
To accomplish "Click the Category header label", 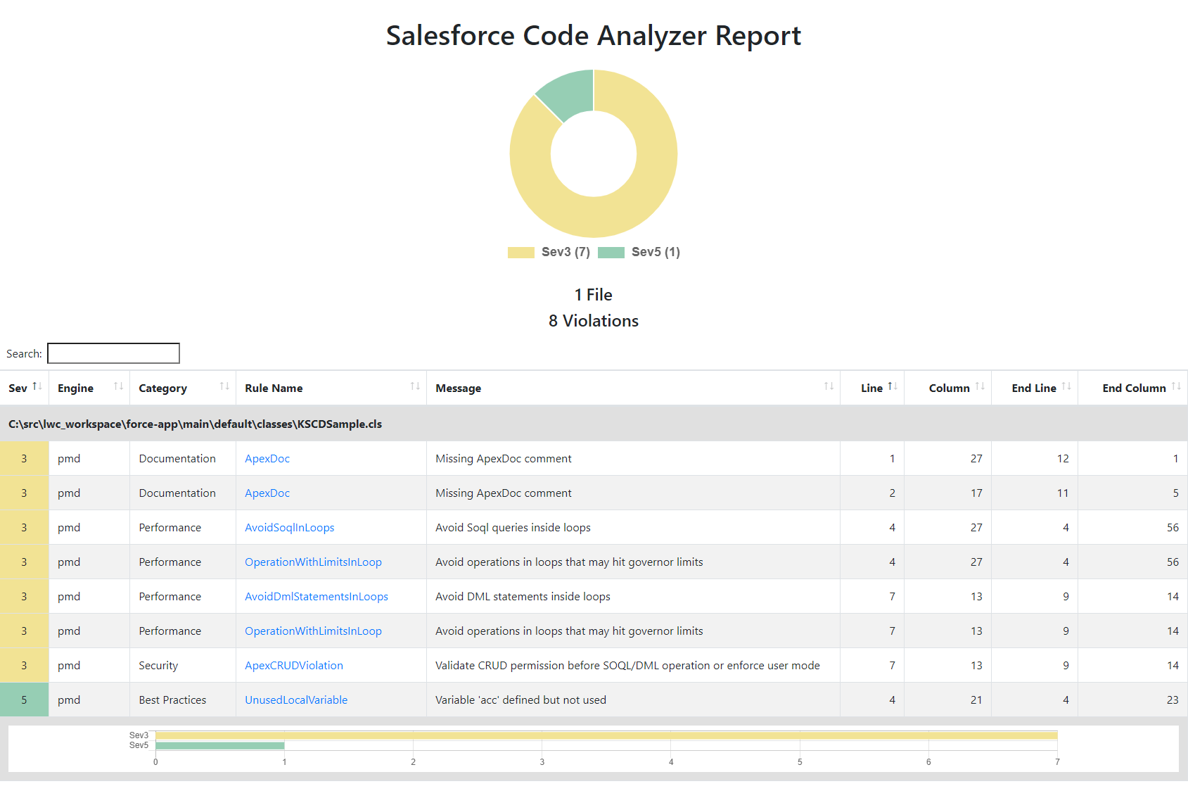I will click(x=162, y=388).
